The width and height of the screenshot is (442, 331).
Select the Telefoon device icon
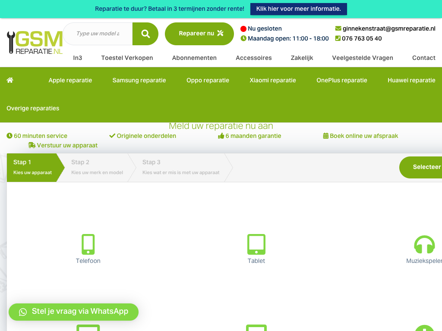[x=88, y=244]
